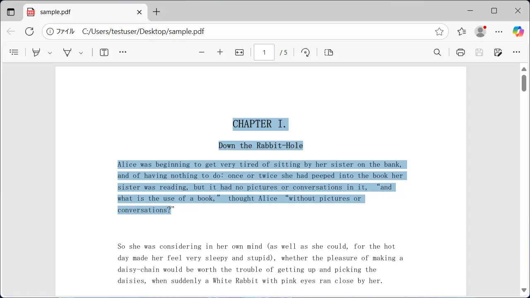Rotate the PDF page

[x=305, y=52]
